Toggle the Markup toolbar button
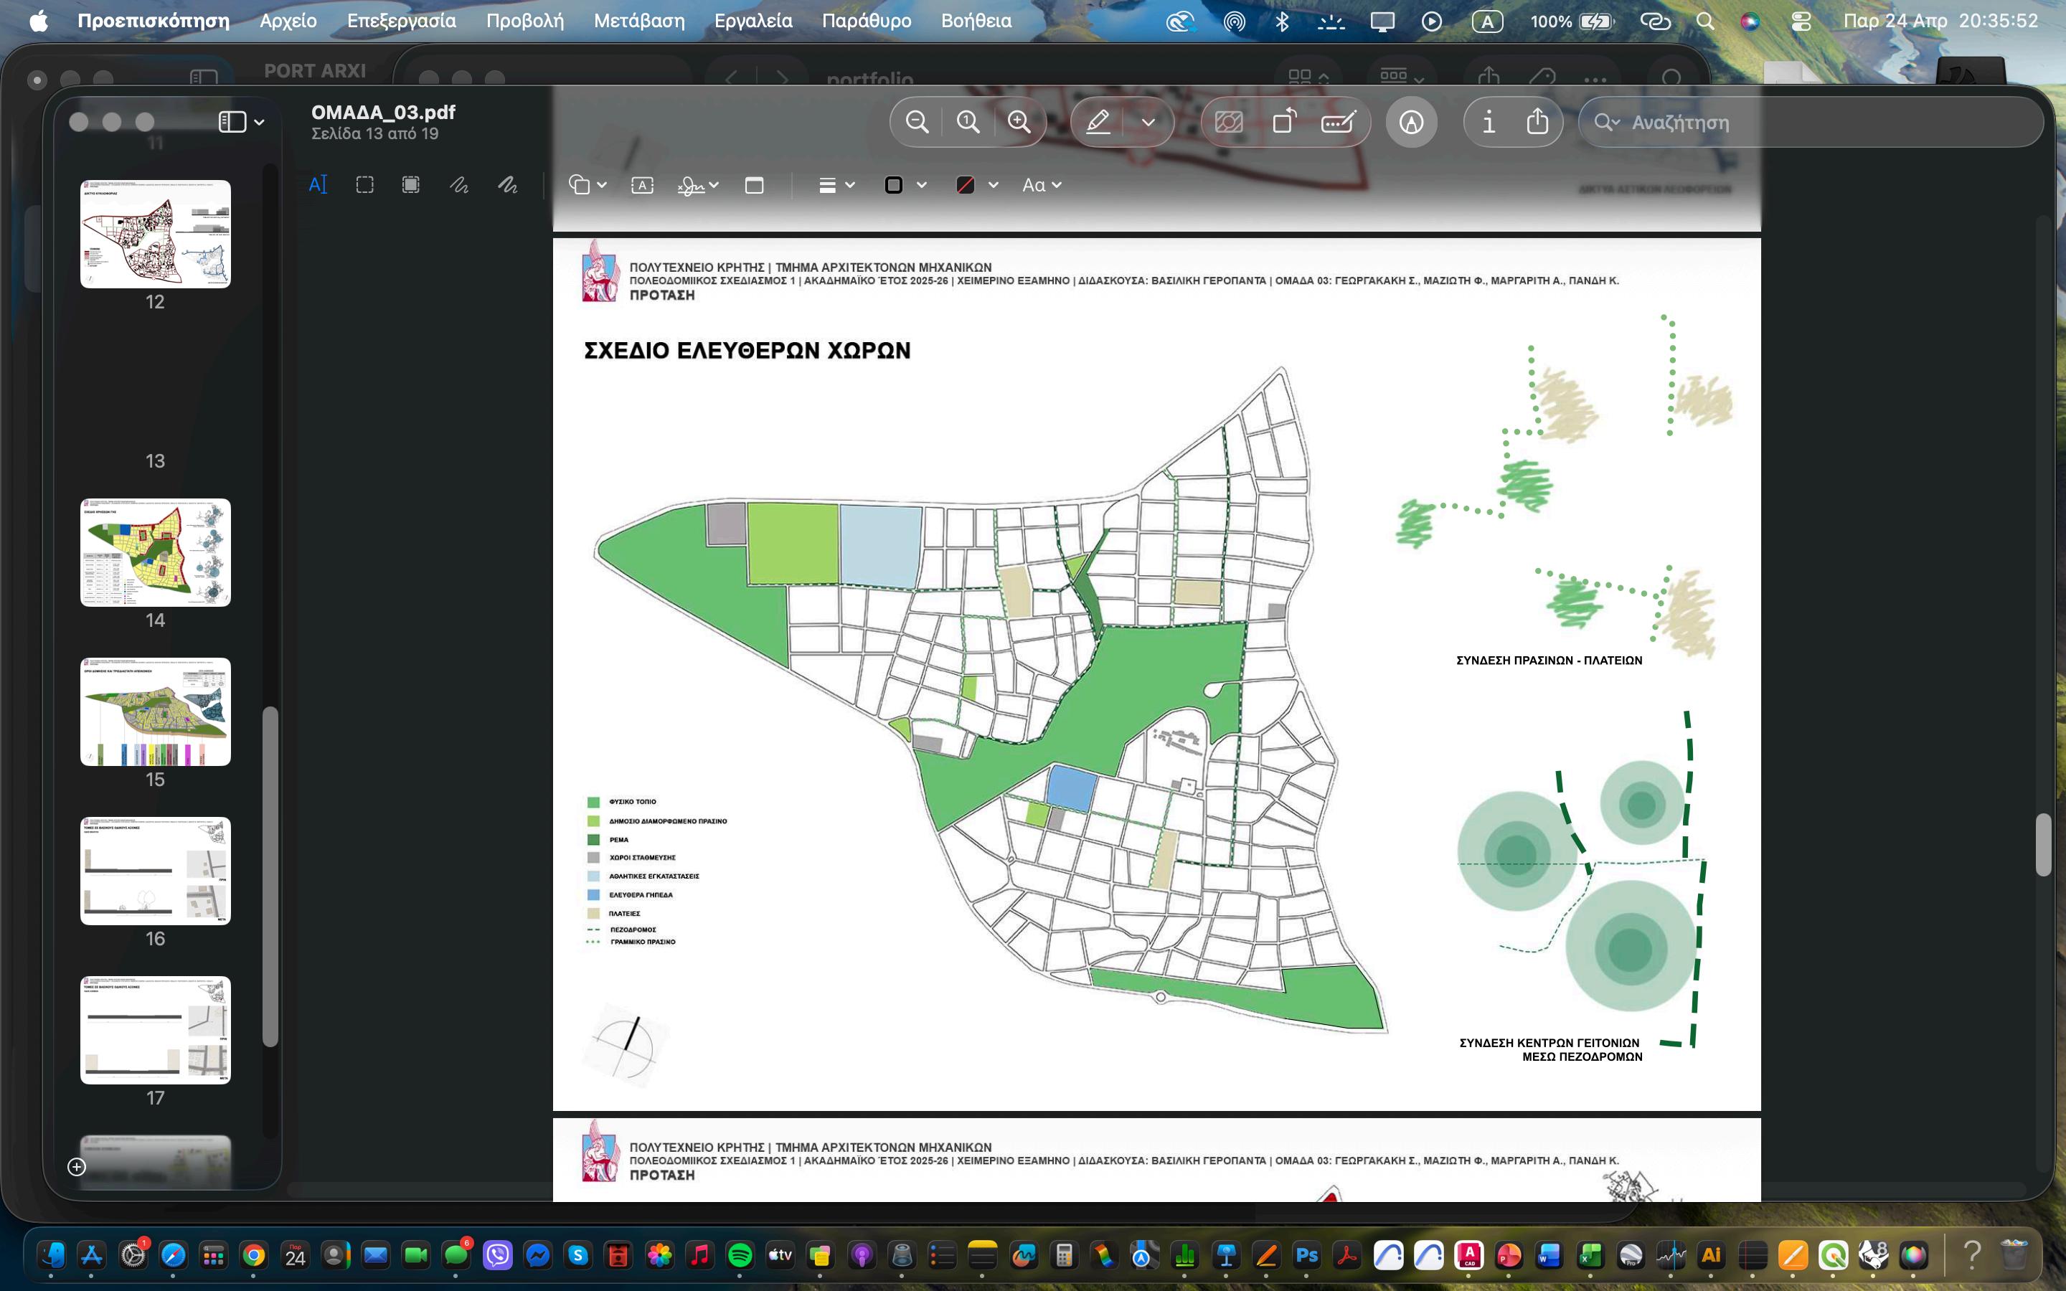 [1411, 122]
